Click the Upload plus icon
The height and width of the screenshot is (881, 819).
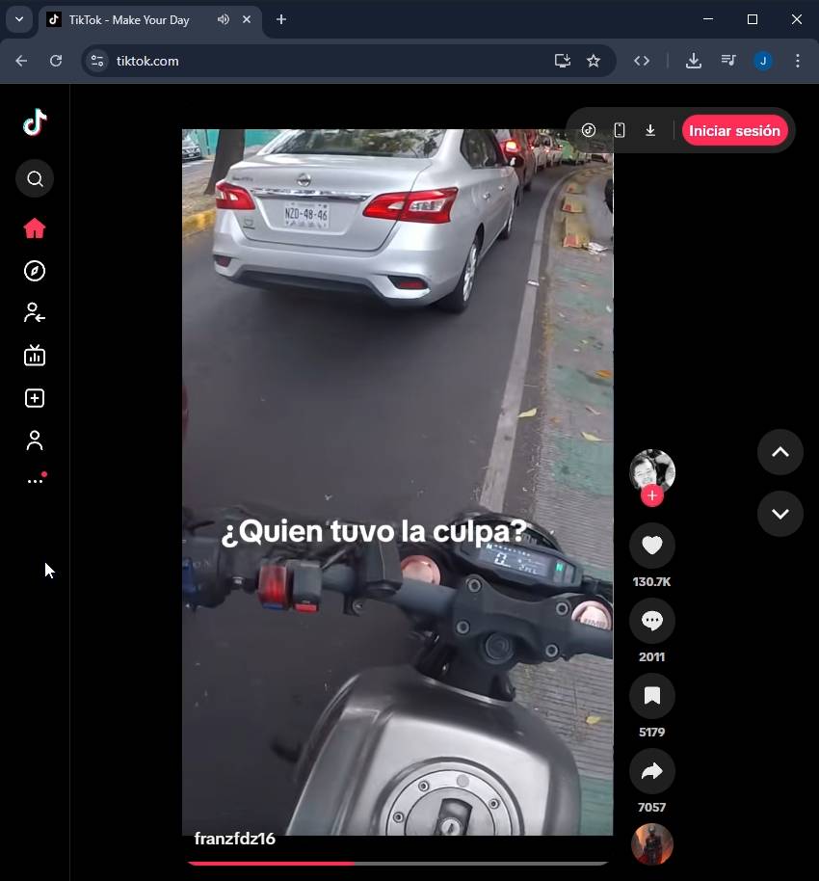pyautogui.click(x=35, y=398)
